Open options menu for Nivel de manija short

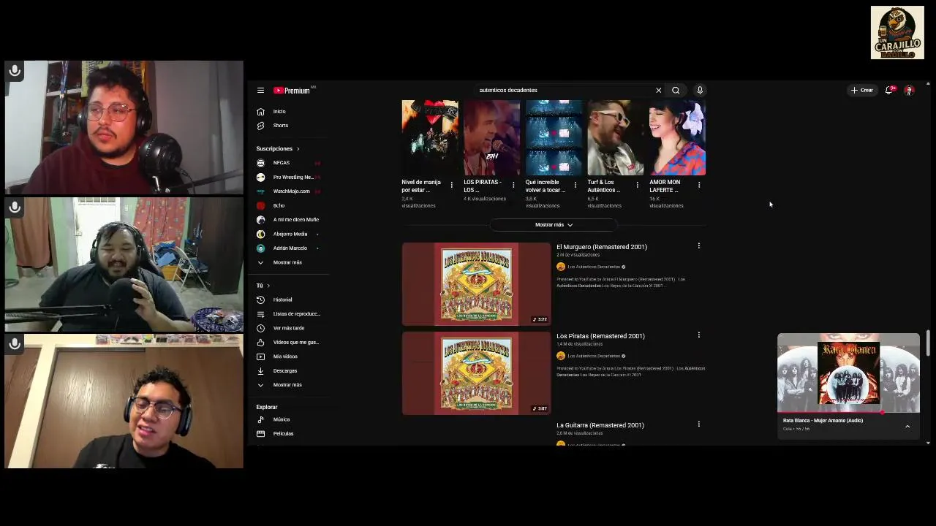(451, 185)
